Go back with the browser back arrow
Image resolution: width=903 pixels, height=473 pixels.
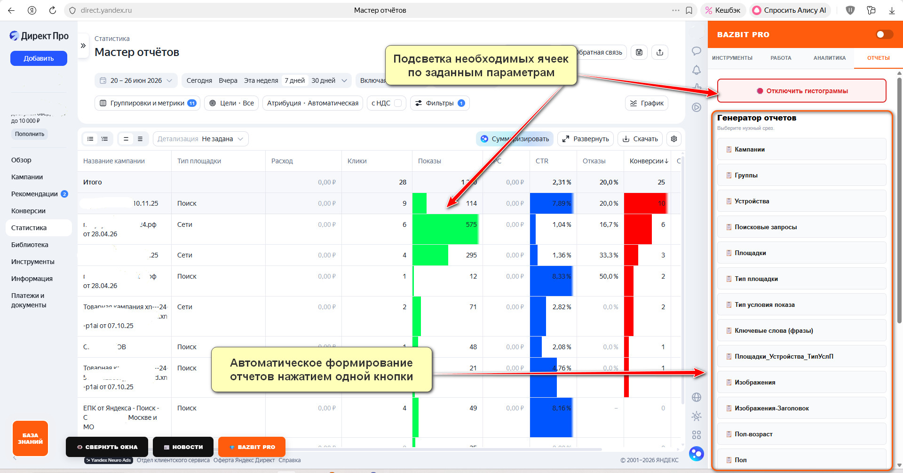(x=11, y=10)
